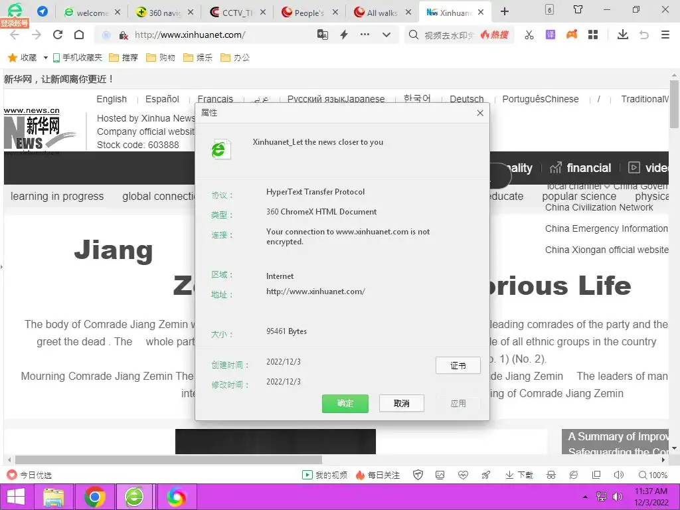
Task: Click the rocket accelerator icon in status bar
Action: tap(485, 475)
